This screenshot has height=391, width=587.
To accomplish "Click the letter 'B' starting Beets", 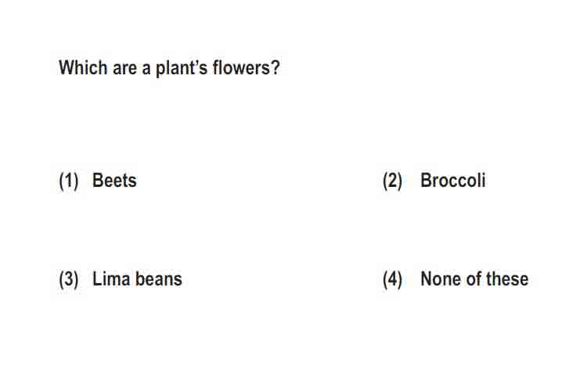I will (99, 181).
